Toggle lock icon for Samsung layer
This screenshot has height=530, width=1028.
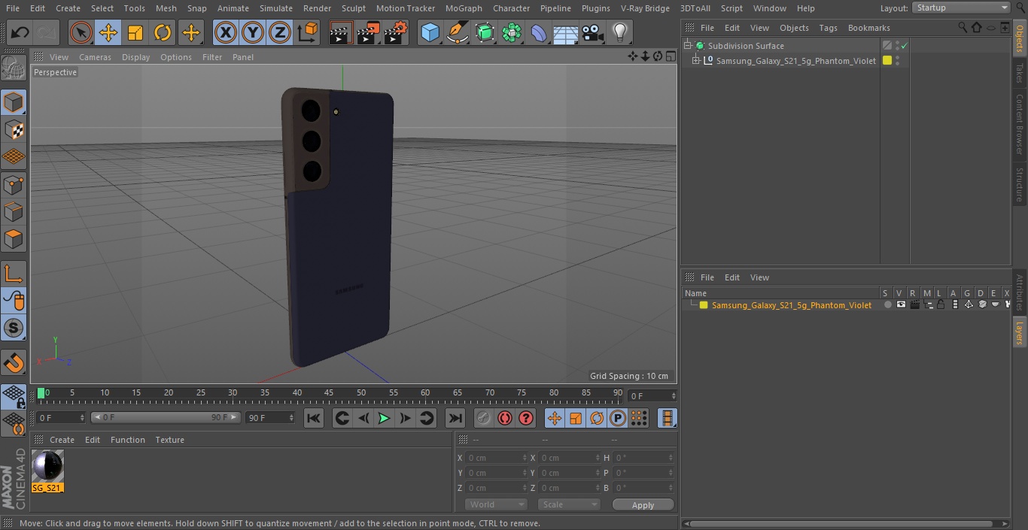(941, 305)
